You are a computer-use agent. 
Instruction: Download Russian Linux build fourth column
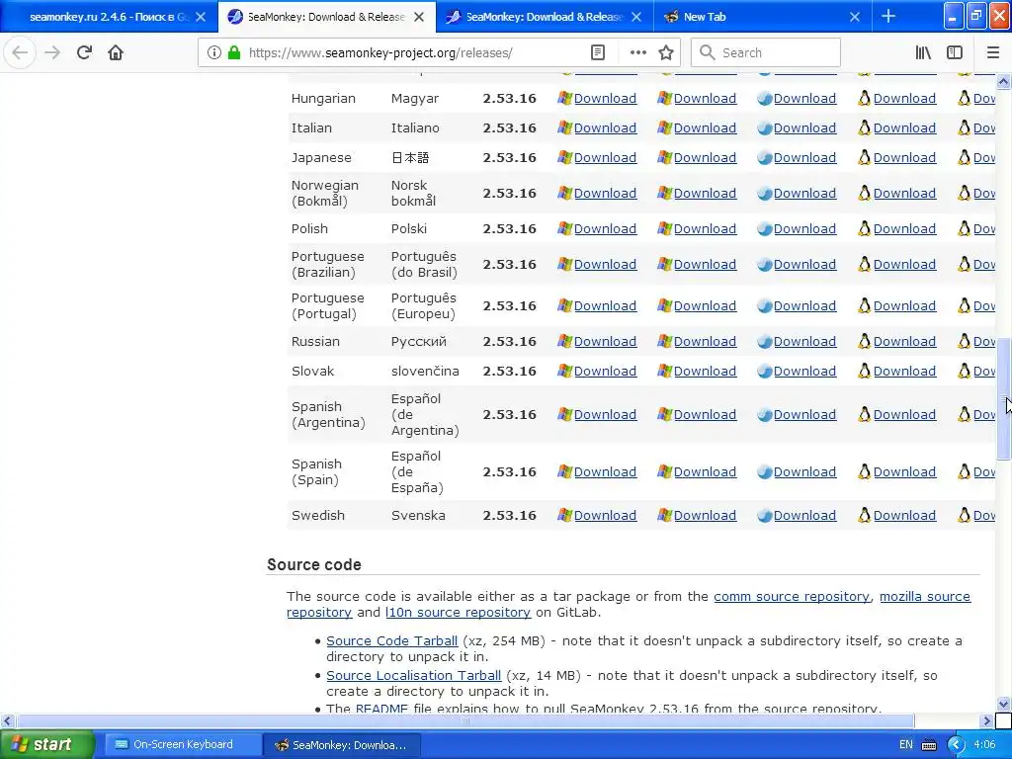pos(904,341)
